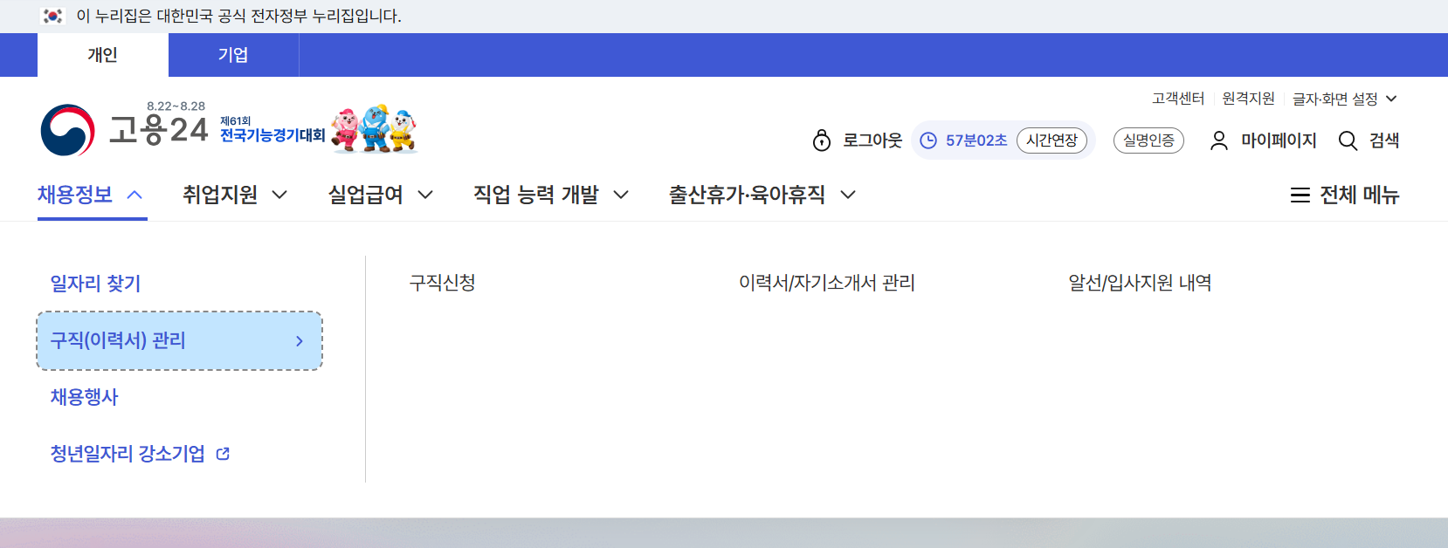The width and height of the screenshot is (1448, 548).
Task: Click the 고용24 logo
Action: 124,130
